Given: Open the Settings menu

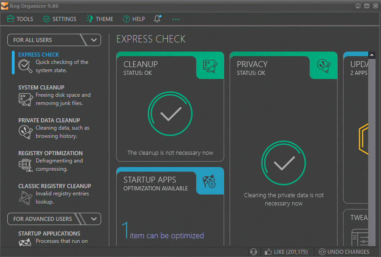Looking at the screenshot, I should 59,19.
